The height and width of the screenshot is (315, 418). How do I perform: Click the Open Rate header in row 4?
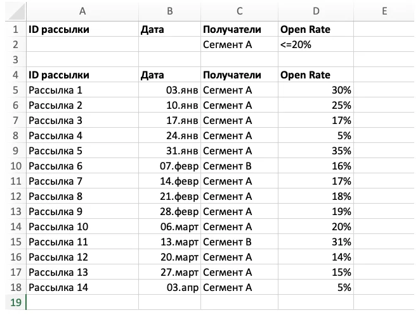pyautogui.click(x=315, y=75)
